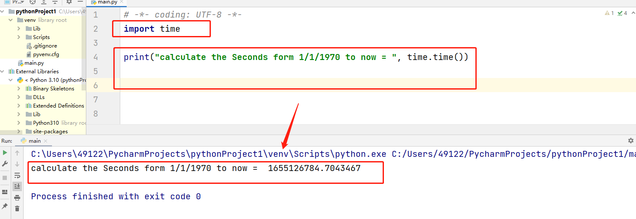This screenshot has width=636, height=219.
Task: Rerun main with the green play icon
Action: coord(5,153)
